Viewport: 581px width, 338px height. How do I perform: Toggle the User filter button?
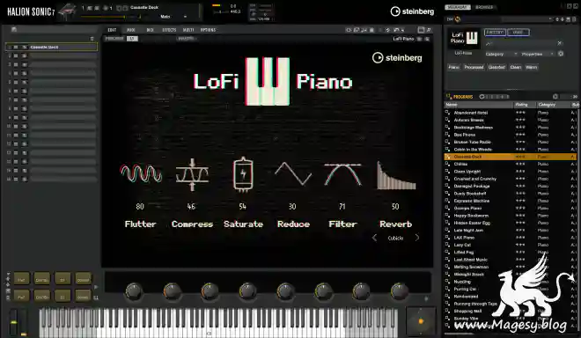pyautogui.click(x=518, y=33)
